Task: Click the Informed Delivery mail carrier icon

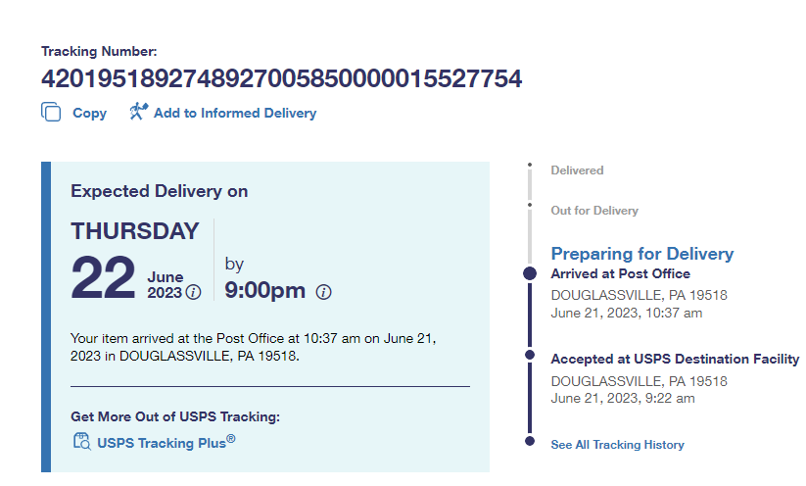Action: (x=138, y=112)
